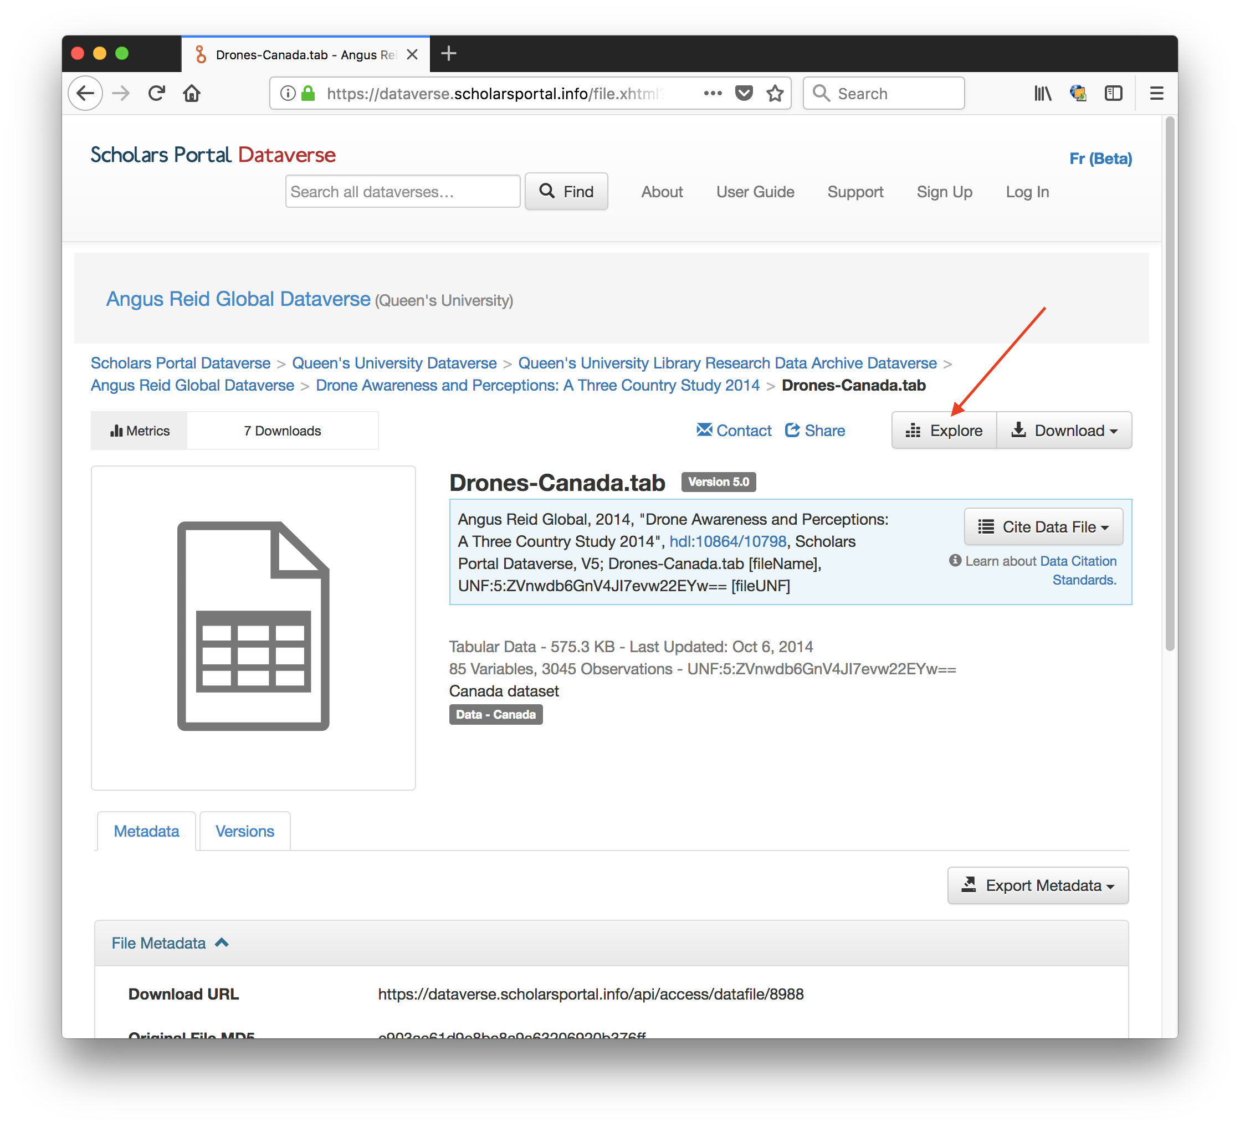Click the Sign Up link
Image resolution: width=1240 pixels, height=1127 pixels.
944,192
